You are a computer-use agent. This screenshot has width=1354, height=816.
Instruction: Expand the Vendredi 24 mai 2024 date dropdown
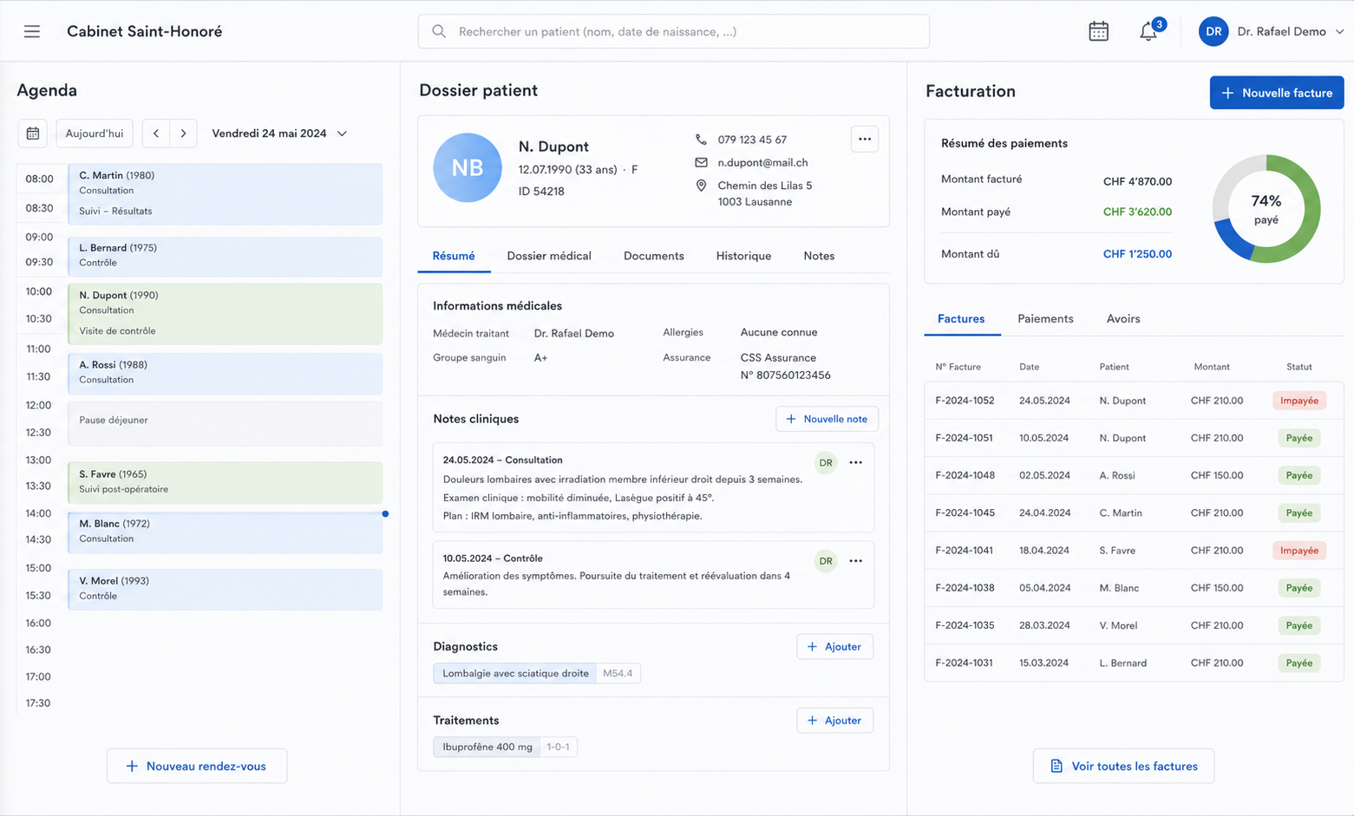[x=279, y=134]
